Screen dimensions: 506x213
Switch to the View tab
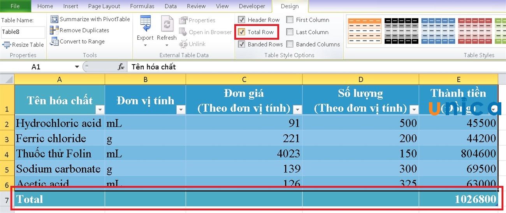click(222, 6)
